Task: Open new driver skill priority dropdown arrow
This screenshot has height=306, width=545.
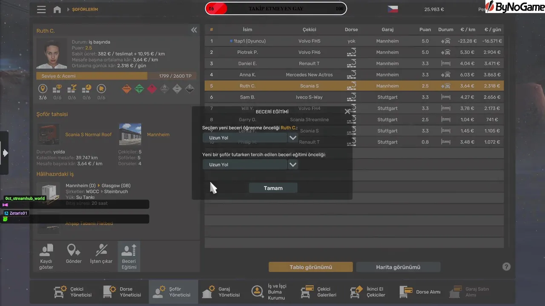Action: coord(293,164)
